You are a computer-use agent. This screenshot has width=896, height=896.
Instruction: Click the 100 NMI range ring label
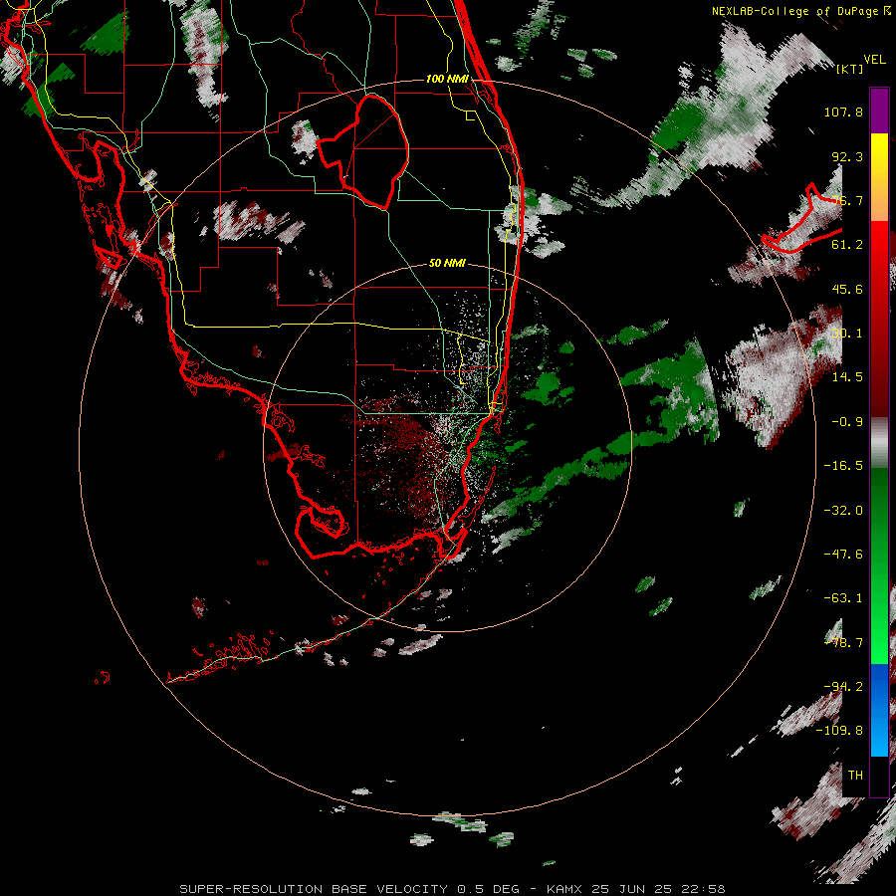tap(447, 79)
